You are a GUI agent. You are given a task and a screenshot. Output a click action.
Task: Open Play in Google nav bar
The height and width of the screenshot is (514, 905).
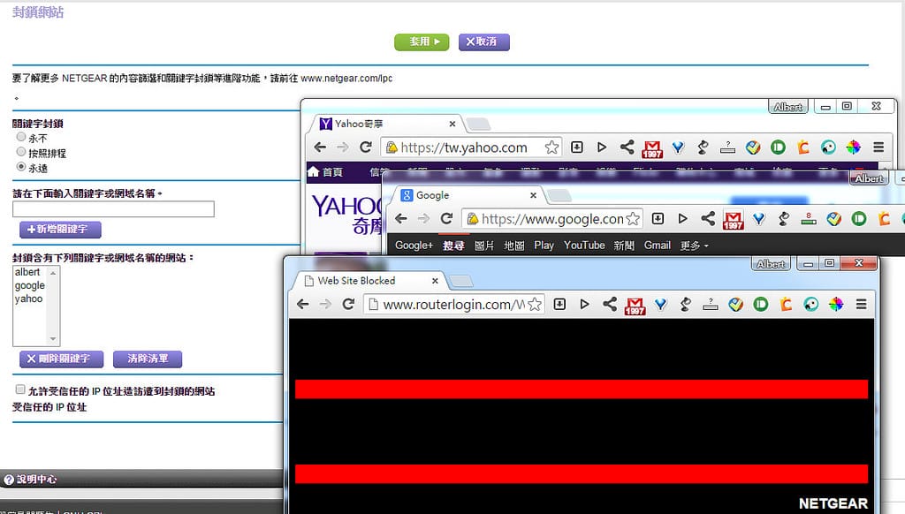(544, 246)
